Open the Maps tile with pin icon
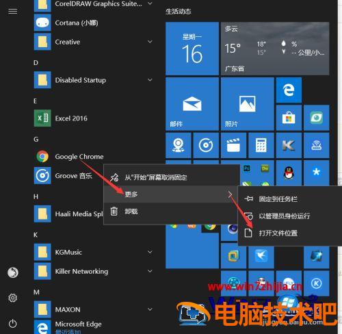This screenshot has height=334, width=342. [179, 145]
